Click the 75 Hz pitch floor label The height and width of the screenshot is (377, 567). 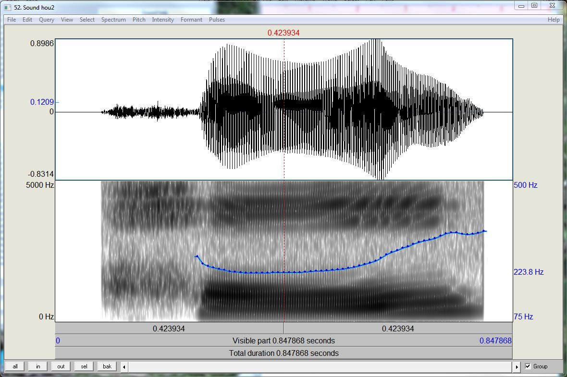pyautogui.click(x=523, y=316)
